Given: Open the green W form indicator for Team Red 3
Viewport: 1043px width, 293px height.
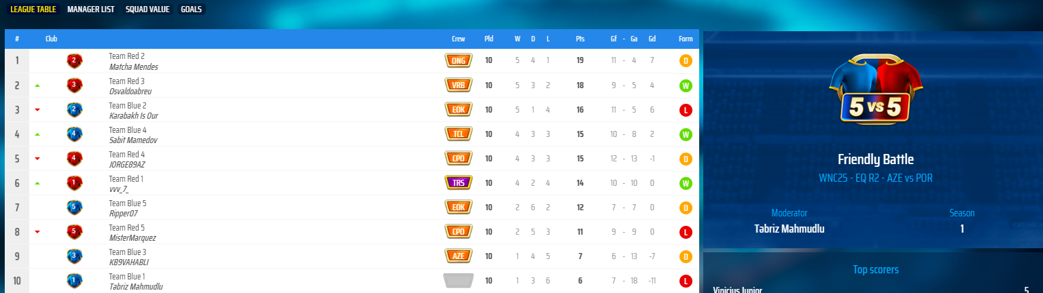Looking at the screenshot, I should 686,85.
